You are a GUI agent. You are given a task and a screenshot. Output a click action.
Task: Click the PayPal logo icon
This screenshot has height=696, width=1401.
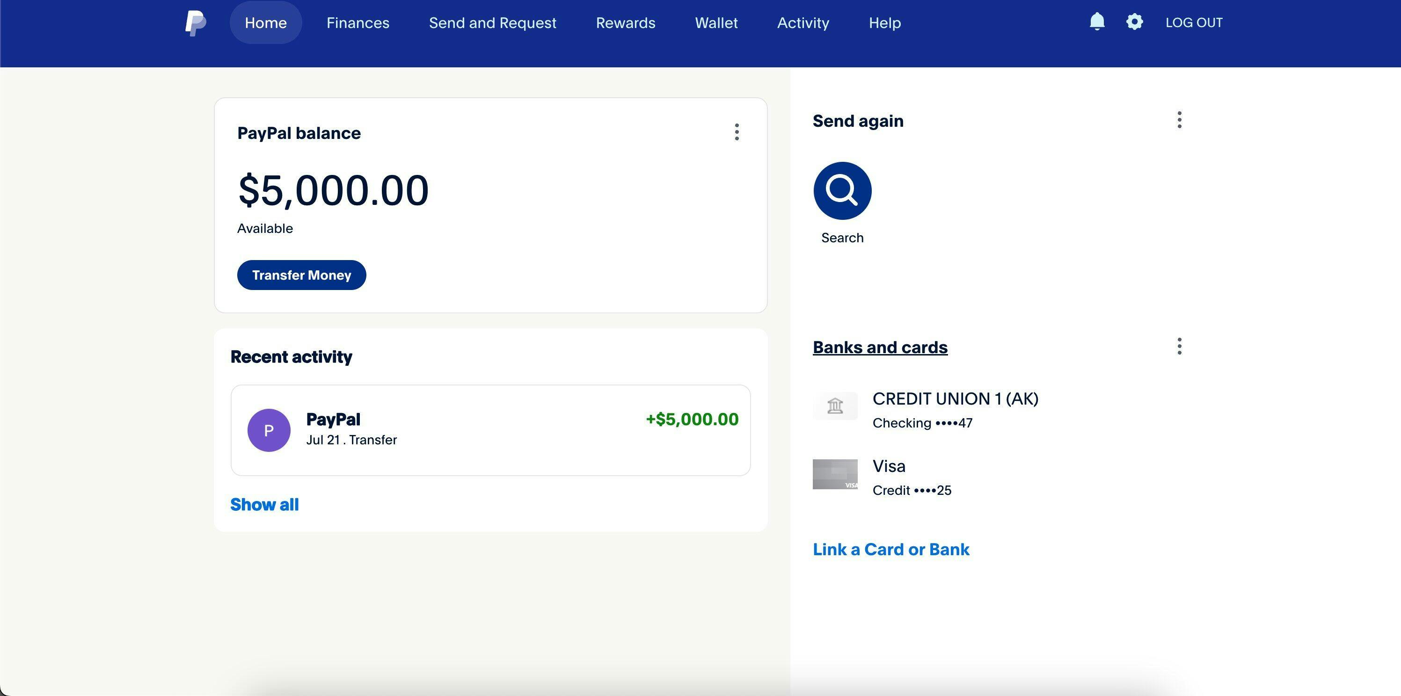195,23
